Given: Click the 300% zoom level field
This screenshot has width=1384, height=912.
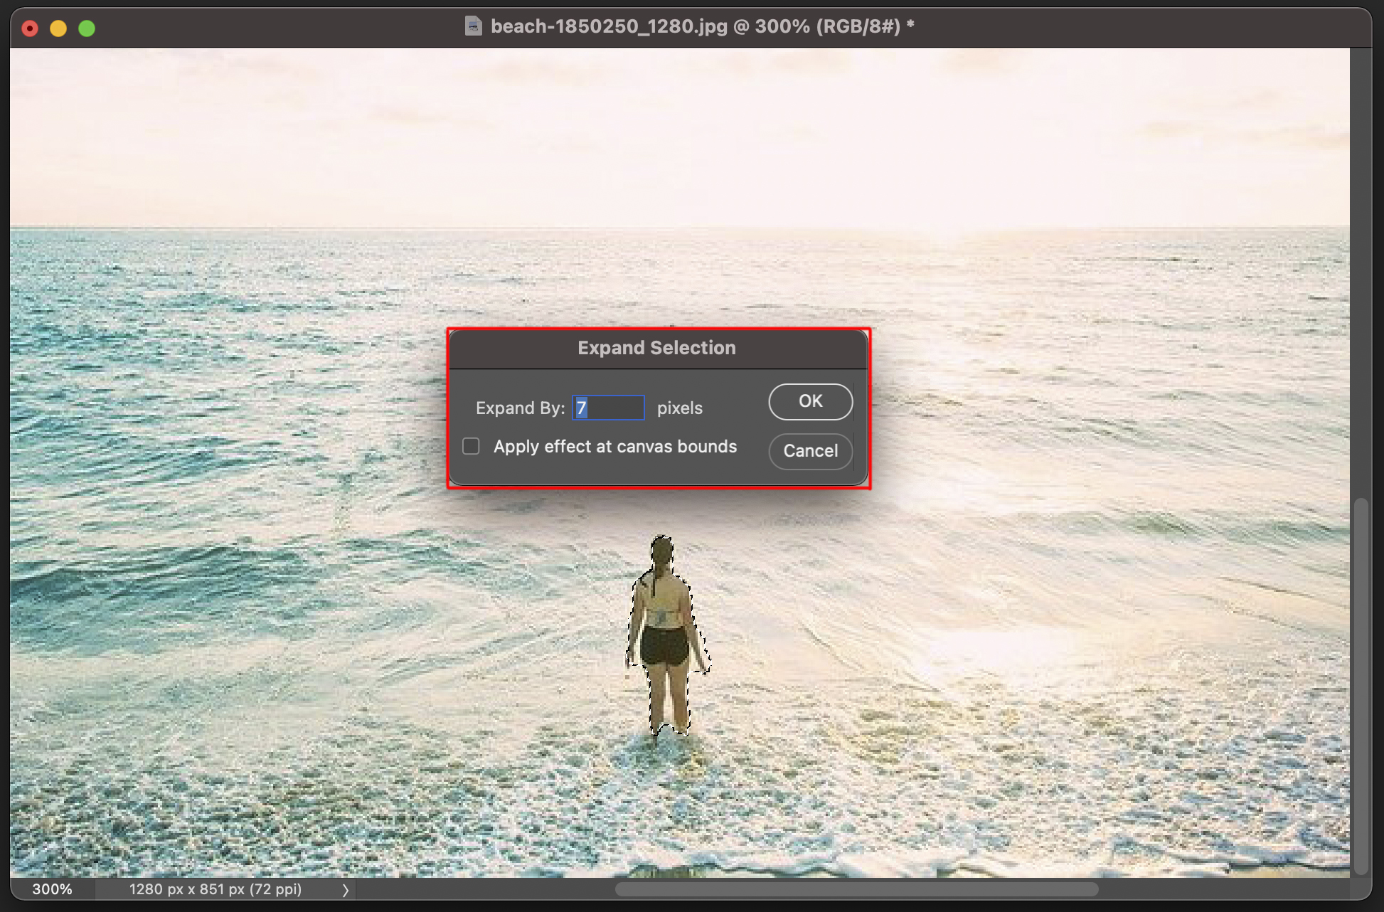Looking at the screenshot, I should pos(52,889).
